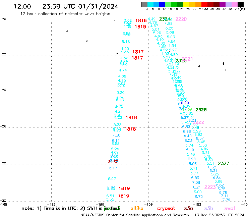Click the yellow swatch in the wave height scale
The image size is (248, 218).
pos(186,4)
